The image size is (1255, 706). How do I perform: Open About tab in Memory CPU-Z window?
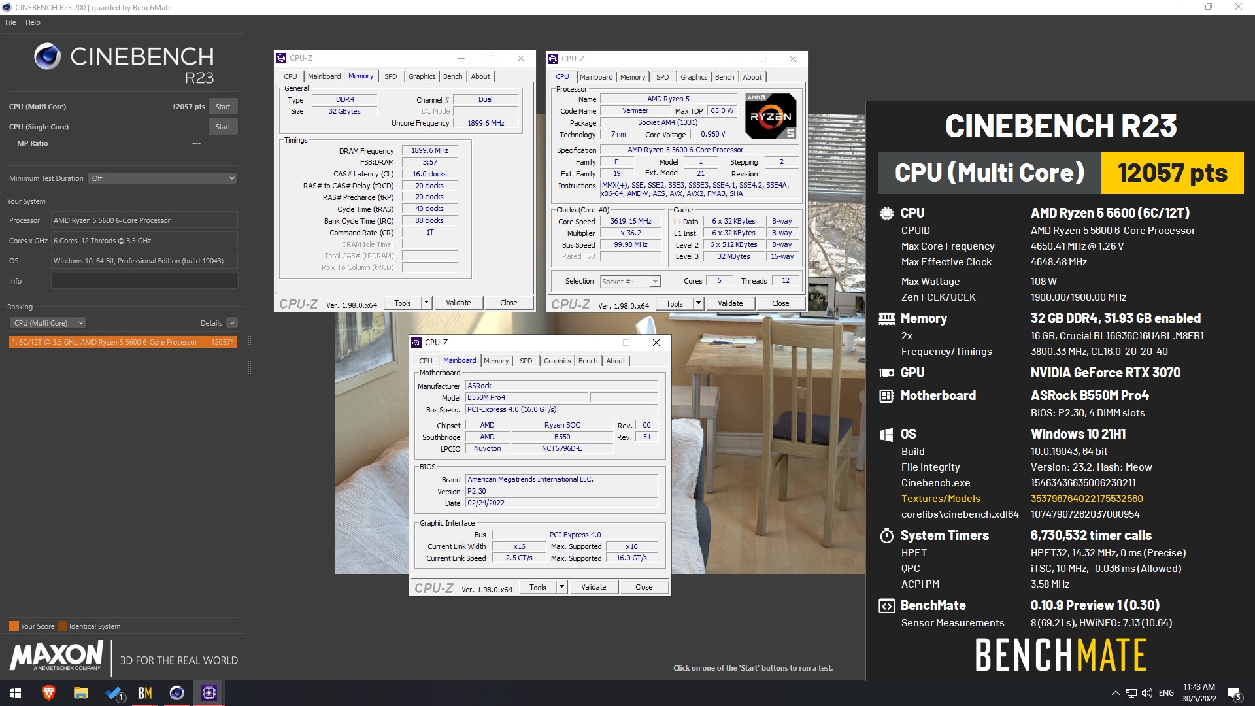[480, 76]
